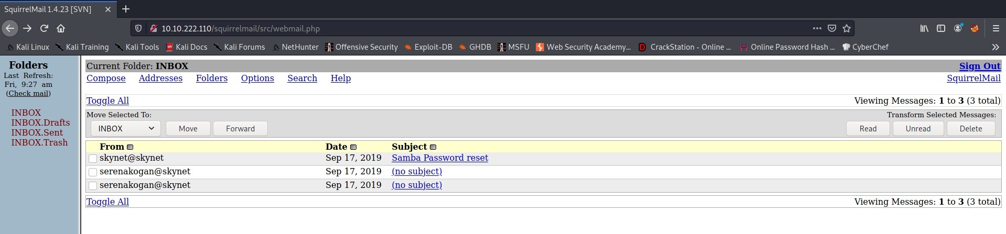Show Firefox library icon in toolbar
The width and height of the screenshot is (1006, 234).
[x=924, y=28]
